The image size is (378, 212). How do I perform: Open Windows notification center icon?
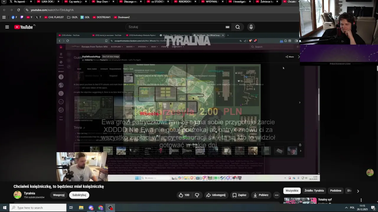click(x=373, y=208)
